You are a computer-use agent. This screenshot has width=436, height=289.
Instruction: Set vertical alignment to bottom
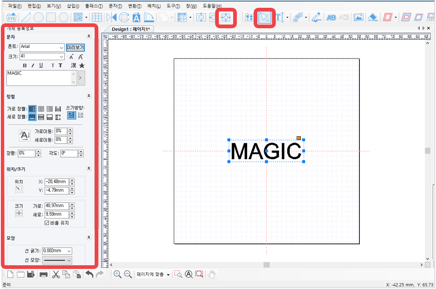coord(50,117)
